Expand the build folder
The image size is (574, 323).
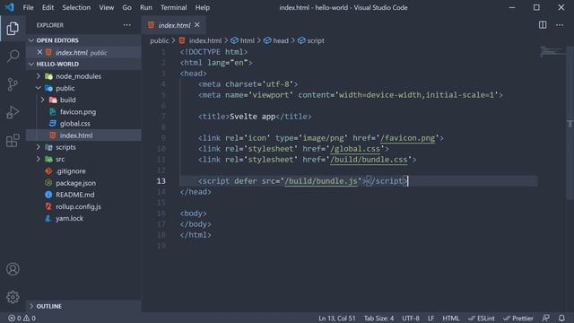click(83, 100)
